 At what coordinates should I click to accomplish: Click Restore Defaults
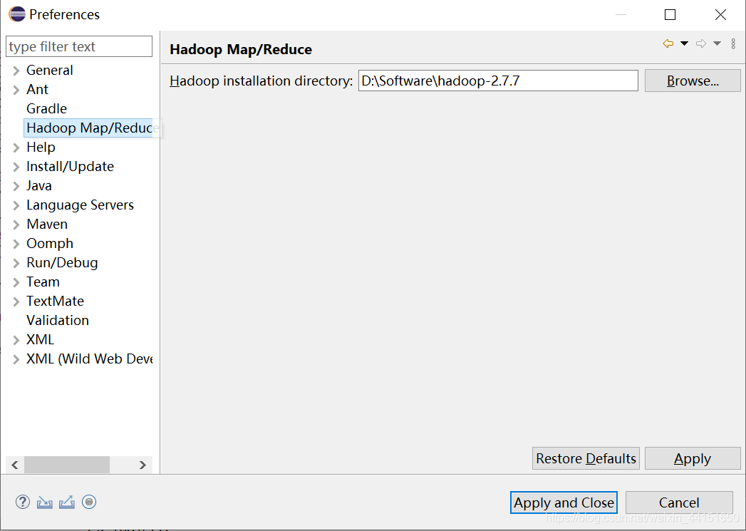point(586,458)
